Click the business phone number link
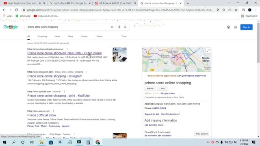 click(159, 108)
